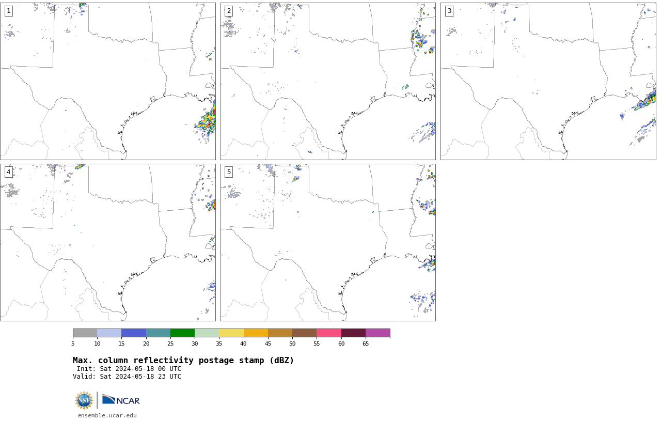Viewport: 661px width, 421px height.
Task: Open ensemble member 5 reflectivity map
Action: (x=328, y=243)
